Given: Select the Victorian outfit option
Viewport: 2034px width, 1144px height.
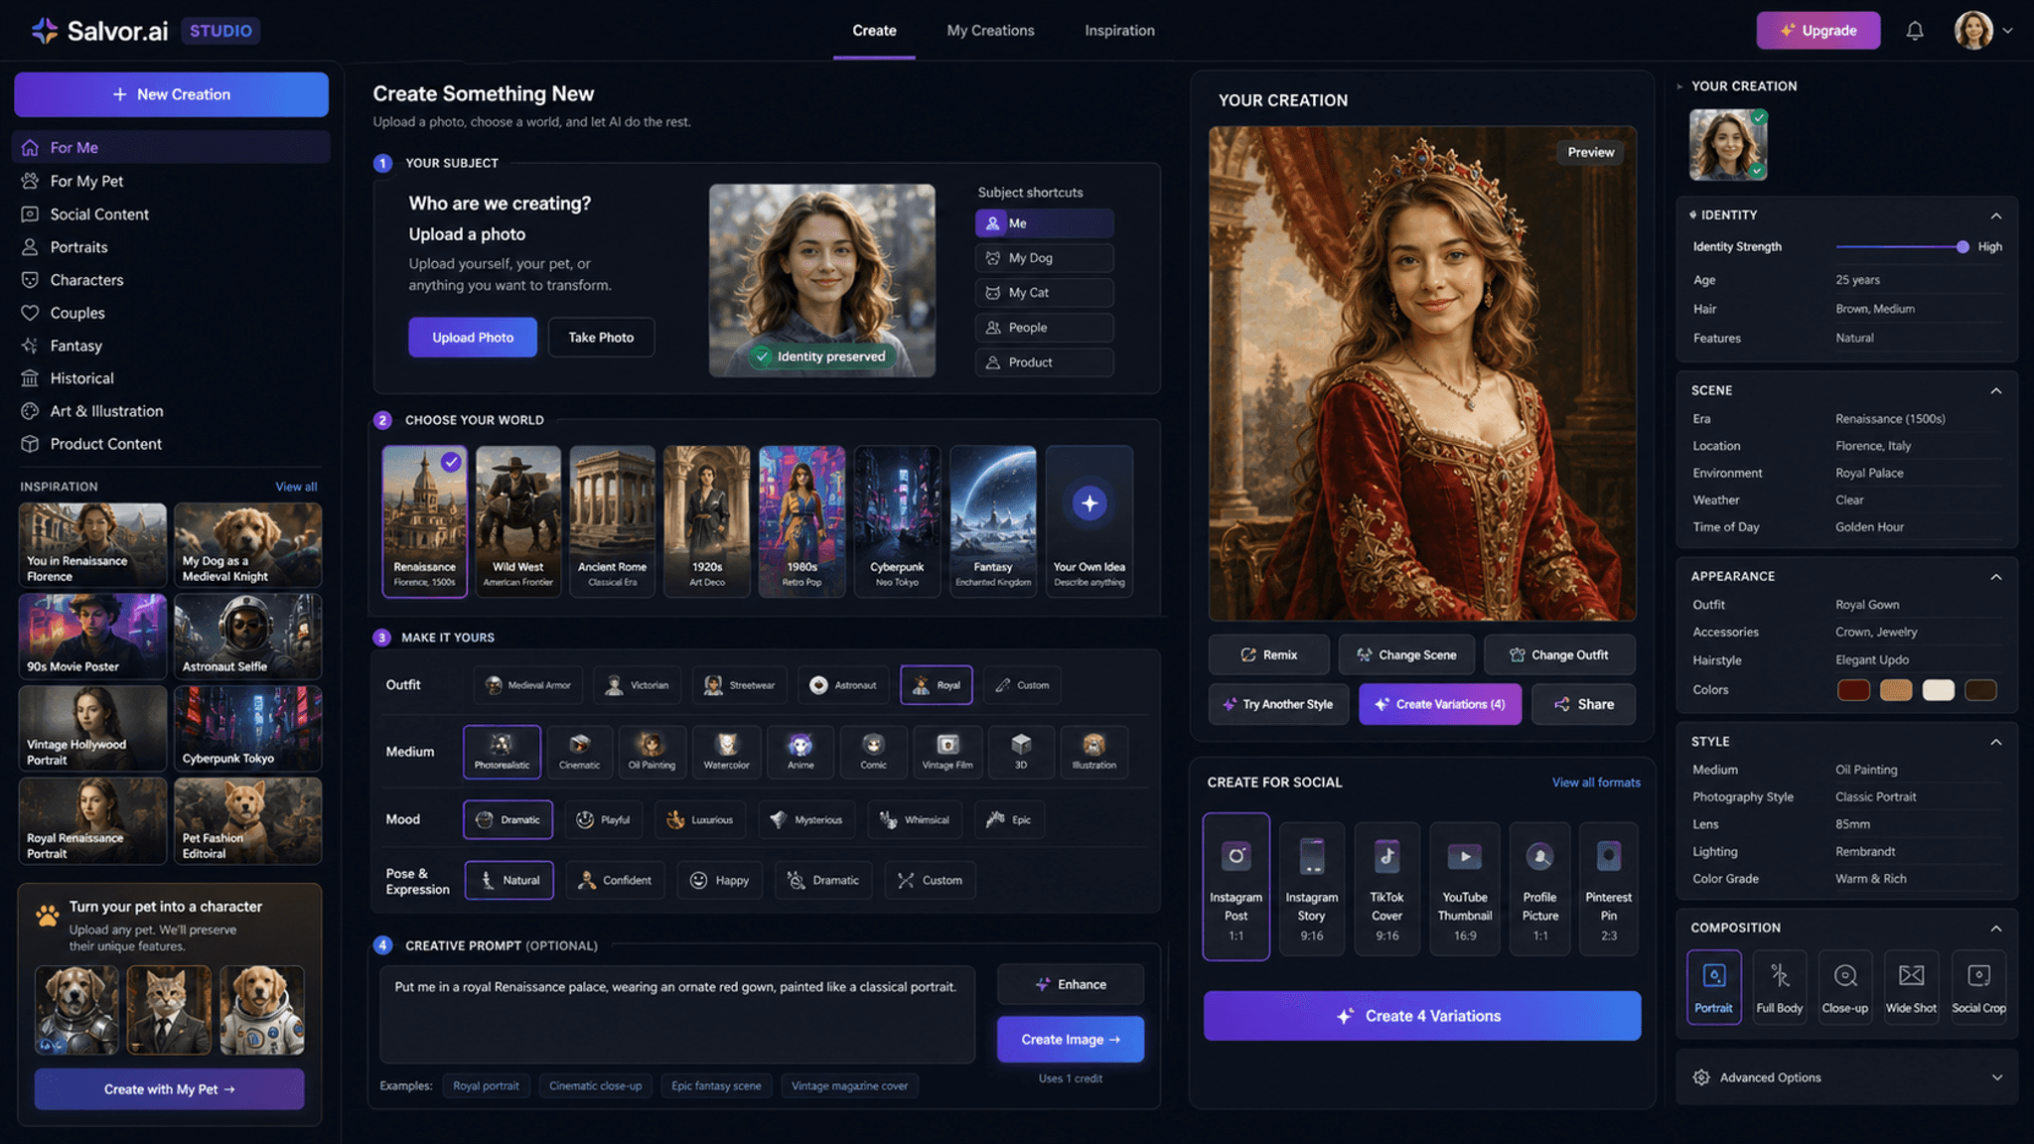Looking at the screenshot, I should [638, 685].
